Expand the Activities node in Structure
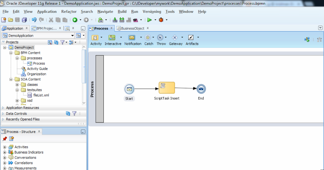Viewport: 324px width, 170px height. 5,147
